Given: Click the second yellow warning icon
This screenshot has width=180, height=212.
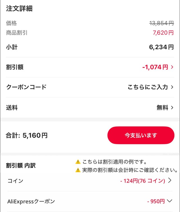Looking at the screenshot, I should tap(78, 170).
